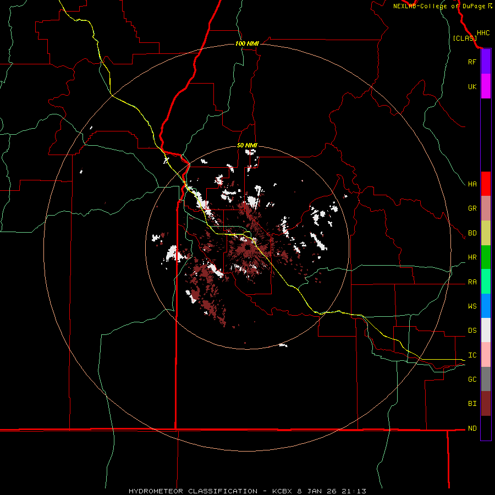Image resolution: width=495 pixels, height=495 pixels.
Task: Click the ND legend label
Action: click(472, 428)
